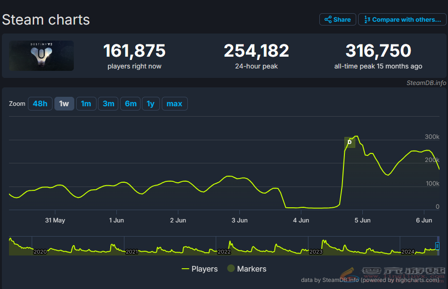Open SteamDB.info link in data credits
The width and height of the screenshot is (448, 289).
341,280
